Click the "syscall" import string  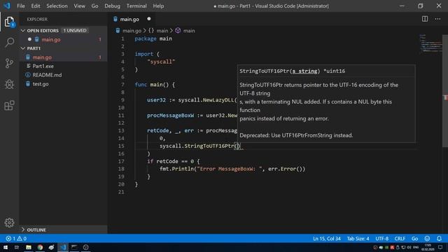point(161,62)
